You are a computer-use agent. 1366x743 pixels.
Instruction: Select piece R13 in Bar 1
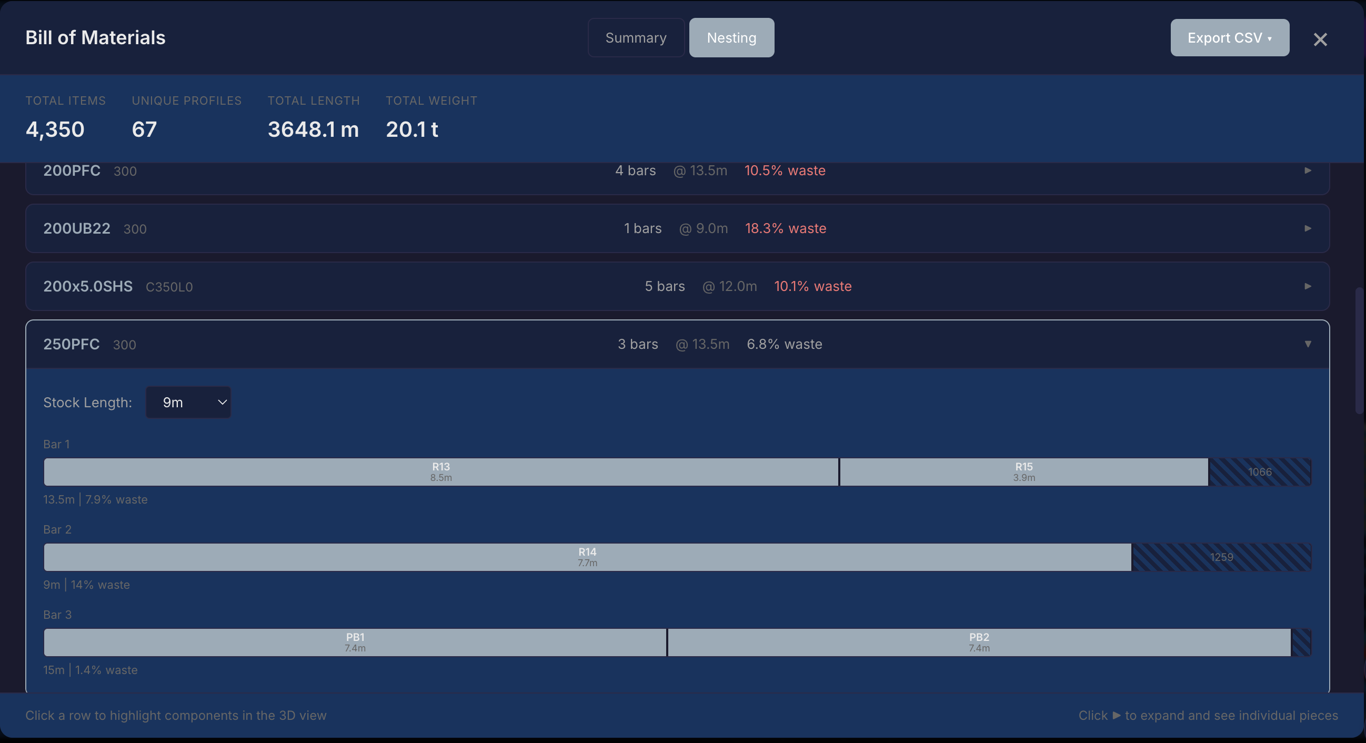tap(440, 471)
